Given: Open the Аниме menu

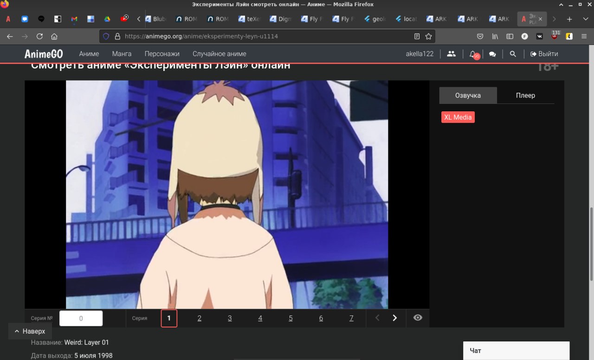Looking at the screenshot, I should click(x=89, y=54).
